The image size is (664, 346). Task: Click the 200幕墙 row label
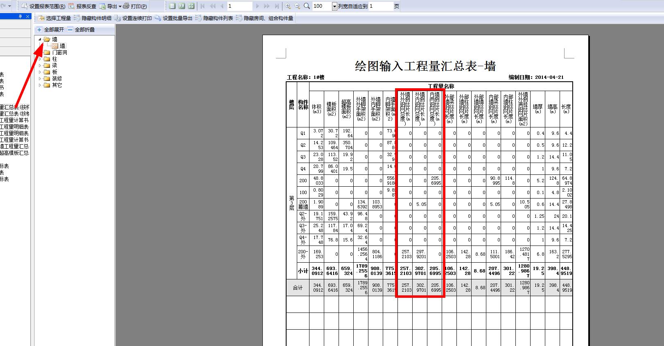(303, 204)
